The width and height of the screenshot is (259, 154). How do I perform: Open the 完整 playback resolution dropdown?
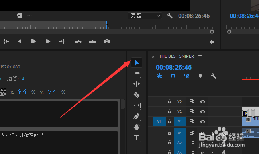coord(145,16)
